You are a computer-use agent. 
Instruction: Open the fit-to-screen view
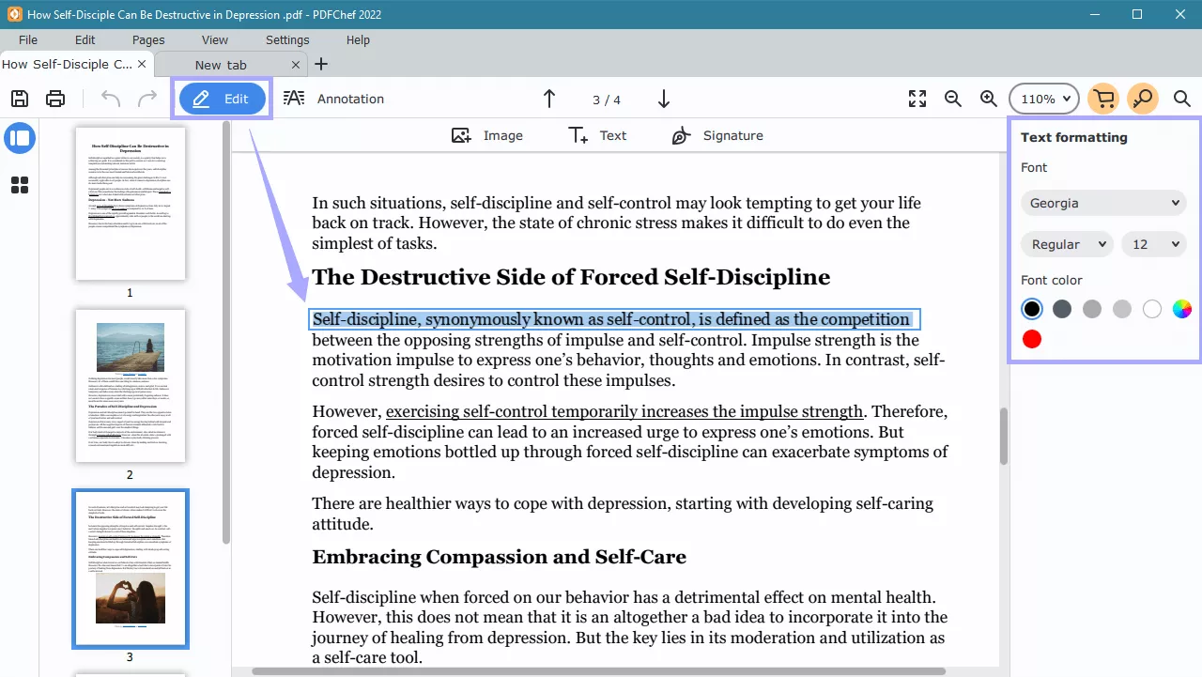coord(917,99)
